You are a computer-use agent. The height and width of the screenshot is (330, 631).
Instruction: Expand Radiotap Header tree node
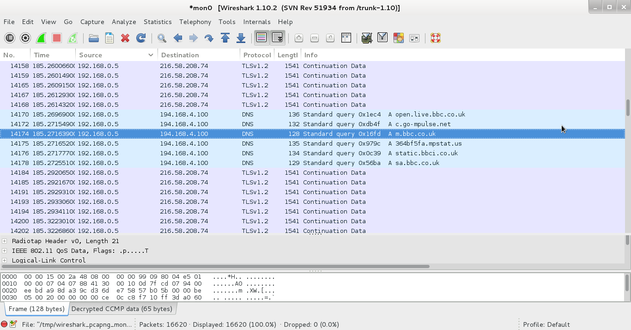tap(4, 241)
